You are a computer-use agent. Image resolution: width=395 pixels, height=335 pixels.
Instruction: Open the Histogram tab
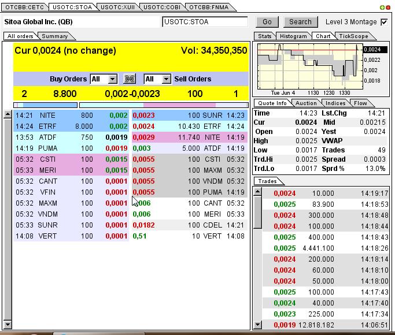click(x=293, y=36)
